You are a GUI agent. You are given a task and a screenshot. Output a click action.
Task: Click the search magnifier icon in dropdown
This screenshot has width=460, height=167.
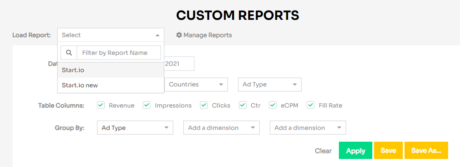click(x=69, y=53)
